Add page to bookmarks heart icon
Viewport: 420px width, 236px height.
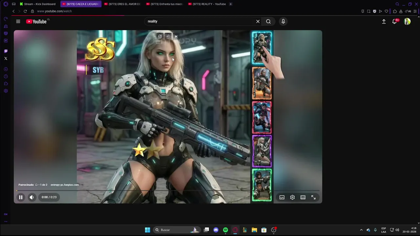click(386, 11)
